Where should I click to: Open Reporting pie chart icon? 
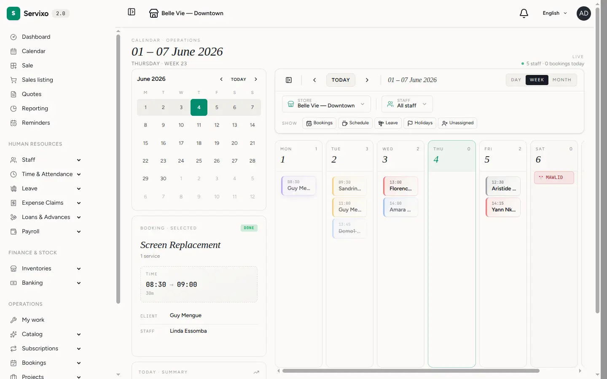point(13,109)
